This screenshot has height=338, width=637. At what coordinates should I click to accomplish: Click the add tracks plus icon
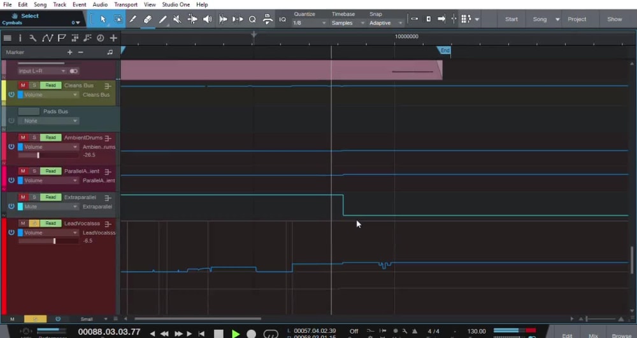tap(113, 38)
